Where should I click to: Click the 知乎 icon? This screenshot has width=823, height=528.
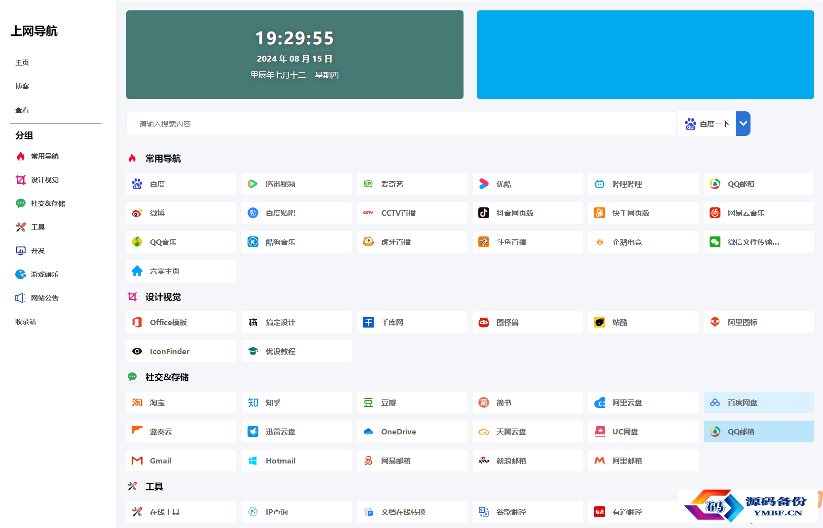253,402
